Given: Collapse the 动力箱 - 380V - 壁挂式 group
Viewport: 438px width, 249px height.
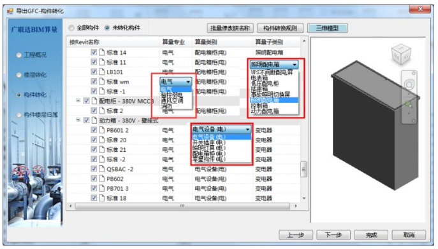Looking at the screenshot, I should point(78,120).
